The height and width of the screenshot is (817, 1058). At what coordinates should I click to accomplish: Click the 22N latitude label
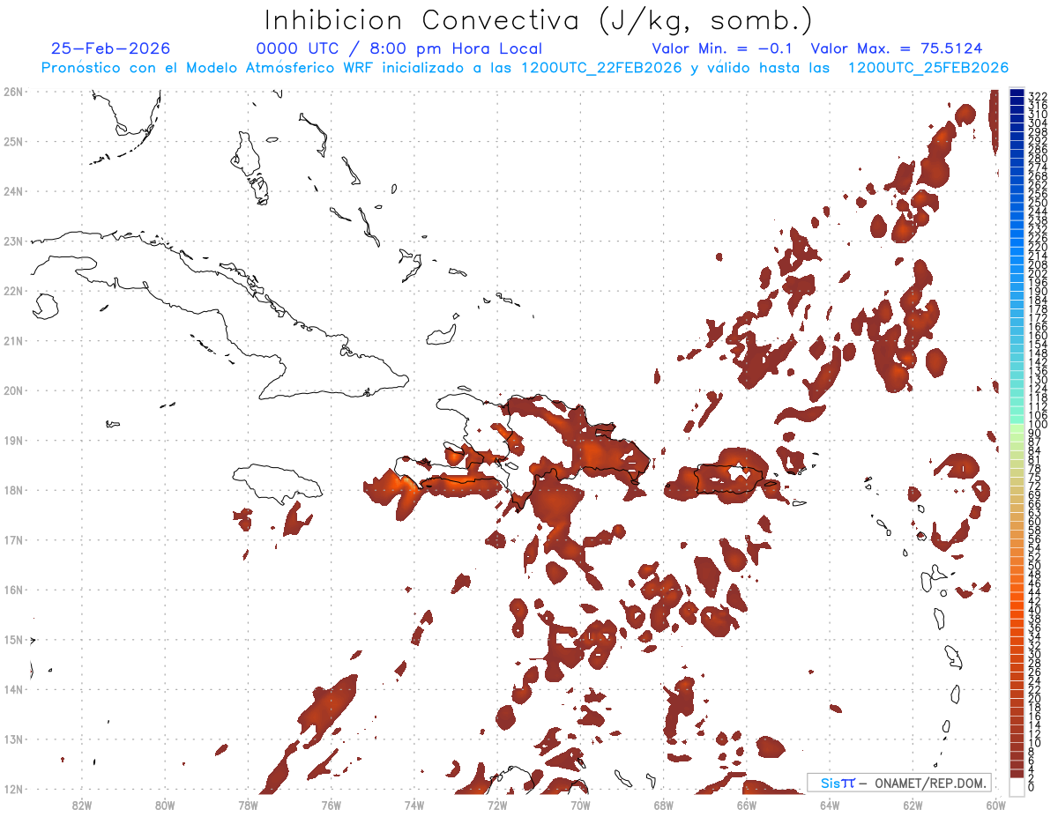pyautogui.click(x=13, y=291)
